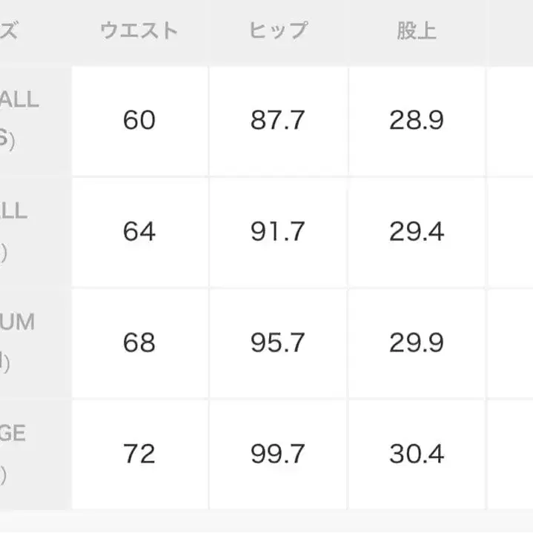Click the hip value 91.7
This screenshot has height=533, width=533.
tap(278, 231)
